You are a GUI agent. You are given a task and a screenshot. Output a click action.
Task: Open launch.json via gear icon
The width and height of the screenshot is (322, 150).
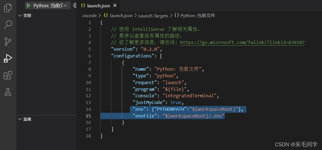pos(75,6)
